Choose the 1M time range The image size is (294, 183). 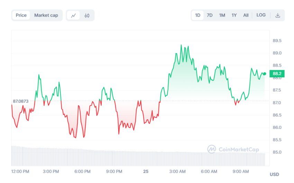coord(222,15)
